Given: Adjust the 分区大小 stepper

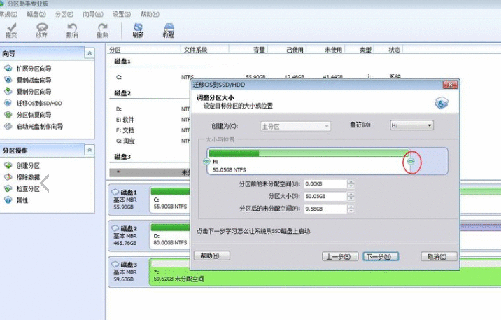Looking at the screenshot, I should point(351,196).
